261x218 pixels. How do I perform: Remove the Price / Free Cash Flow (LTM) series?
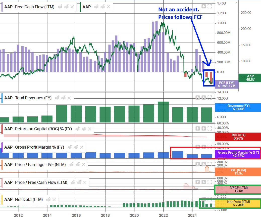(85, 183)
